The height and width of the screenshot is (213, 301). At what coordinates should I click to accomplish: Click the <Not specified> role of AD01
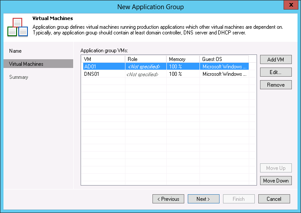coord(144,67)
